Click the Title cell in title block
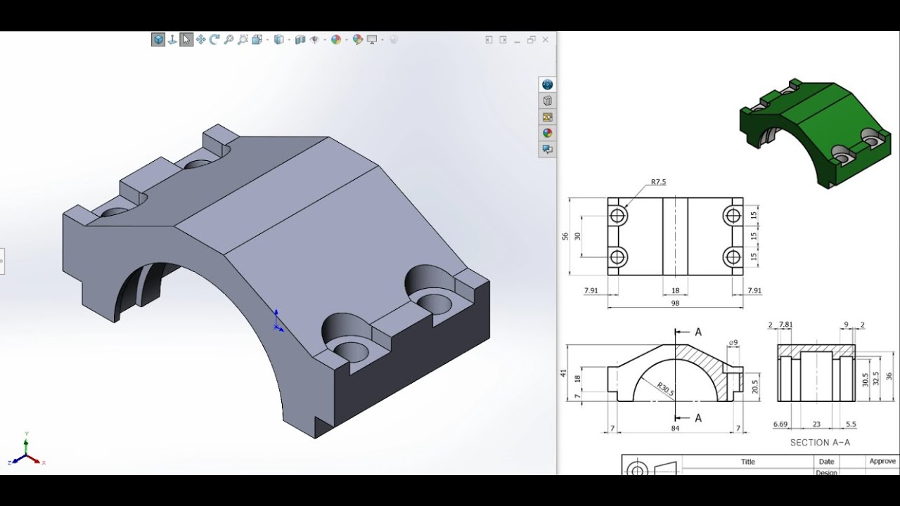 (x=748, y=462)
